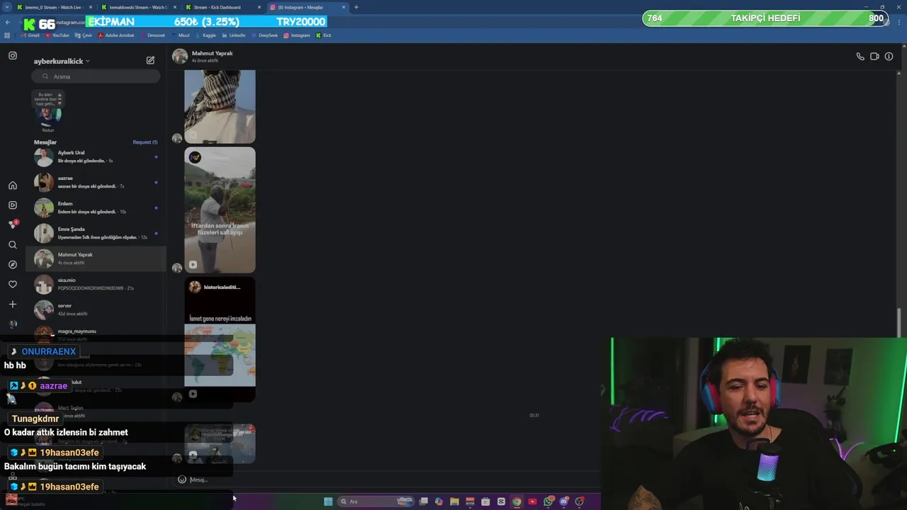Open the magra_maymunu conversation
The width and height of the screenshot is (907, 510).
[96, 334]
